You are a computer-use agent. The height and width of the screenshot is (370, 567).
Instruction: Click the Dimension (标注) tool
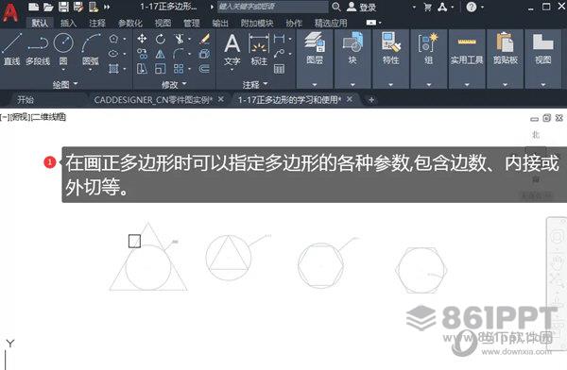click(x=259, y=49)
